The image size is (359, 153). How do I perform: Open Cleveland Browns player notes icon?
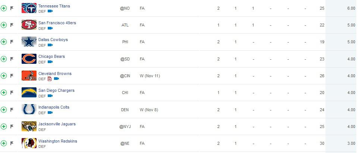tap(50, 79)
